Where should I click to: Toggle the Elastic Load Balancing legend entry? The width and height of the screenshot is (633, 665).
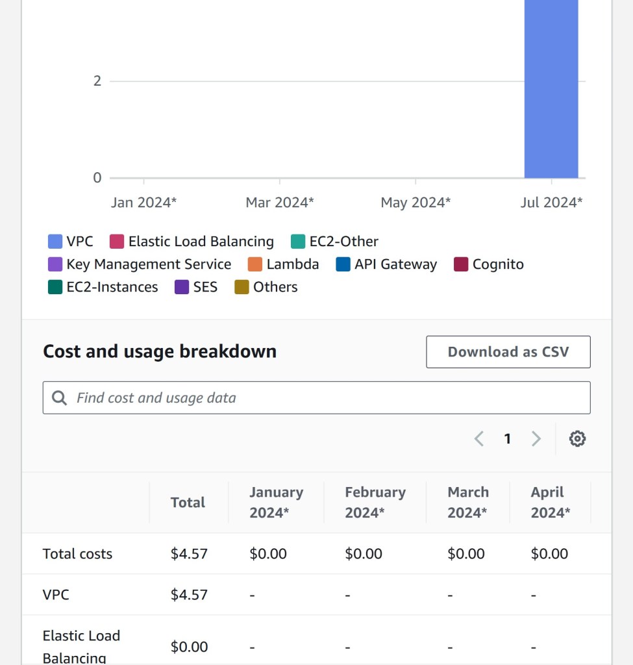(192, 241)
